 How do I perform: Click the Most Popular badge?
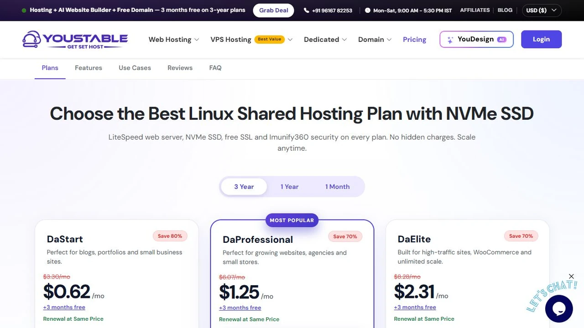click(x=292, y=220)
